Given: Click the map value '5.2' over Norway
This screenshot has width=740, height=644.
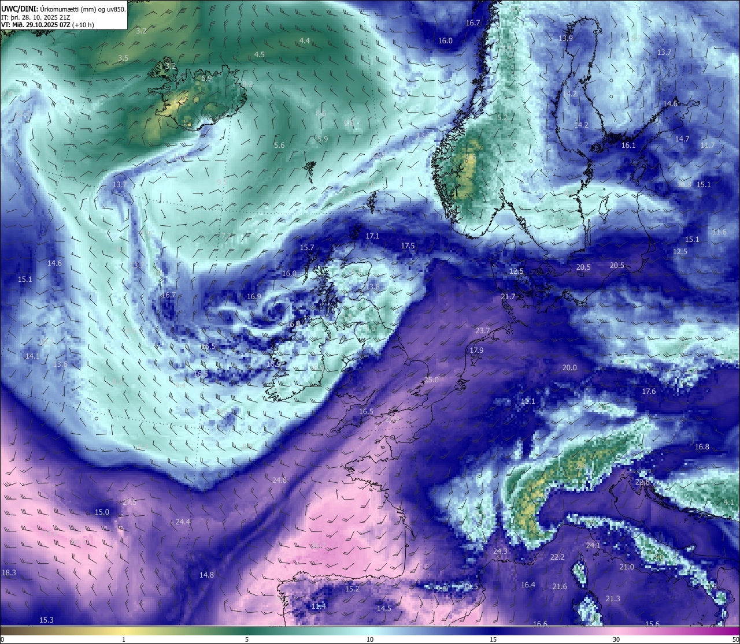Looking at the screenshot, I should pyautogui.click(x=502, y=117).
